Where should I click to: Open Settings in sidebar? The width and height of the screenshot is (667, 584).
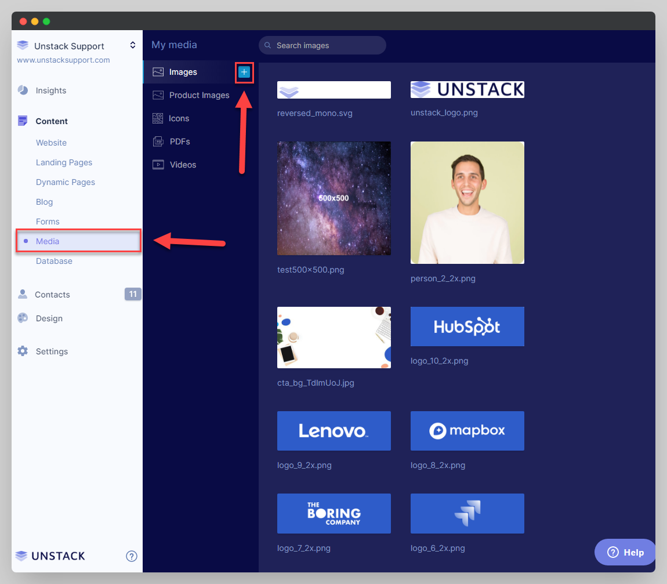(52, 351)
